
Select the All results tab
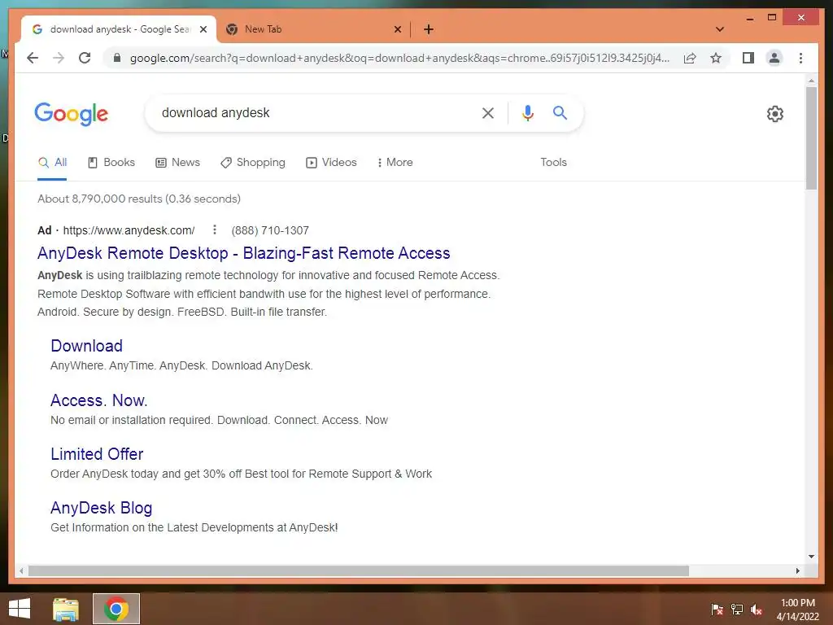coord(52,162)
